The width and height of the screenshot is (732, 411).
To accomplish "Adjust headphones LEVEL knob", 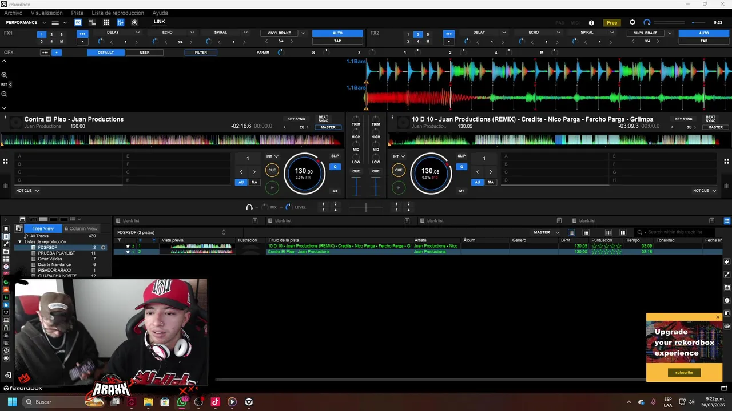I will tap(288, 207).
